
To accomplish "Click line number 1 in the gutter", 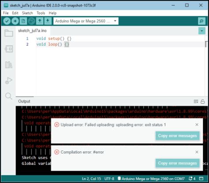I will [27, 39].
